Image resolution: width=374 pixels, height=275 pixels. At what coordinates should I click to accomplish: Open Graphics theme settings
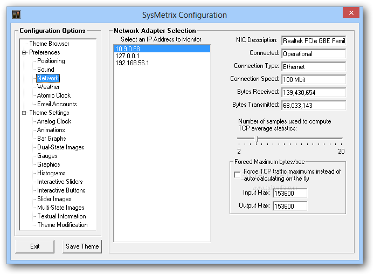coord(49,164)
